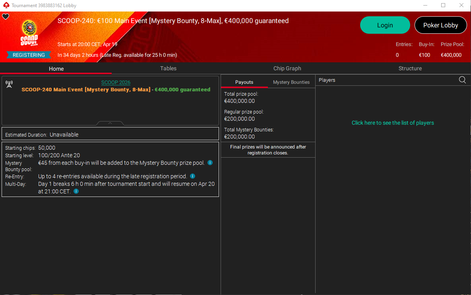Show Mystery Bounty pool info tooltip

210,163
